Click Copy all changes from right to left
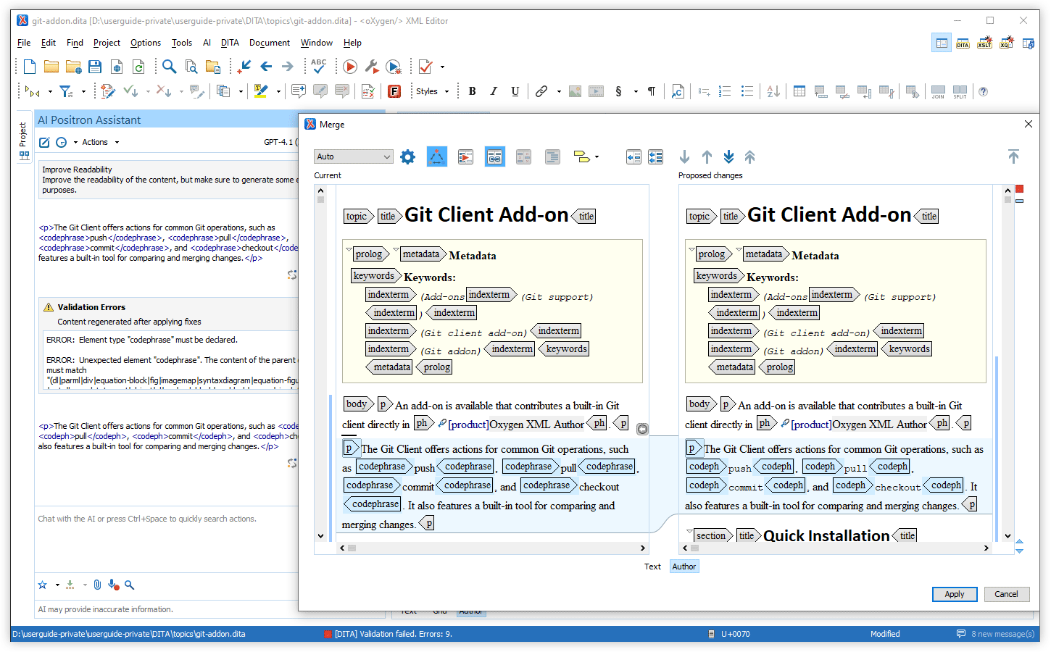 coord(656,156)
